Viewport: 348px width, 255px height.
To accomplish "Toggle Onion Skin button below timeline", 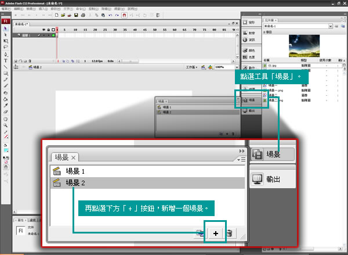I will point(63,61).
